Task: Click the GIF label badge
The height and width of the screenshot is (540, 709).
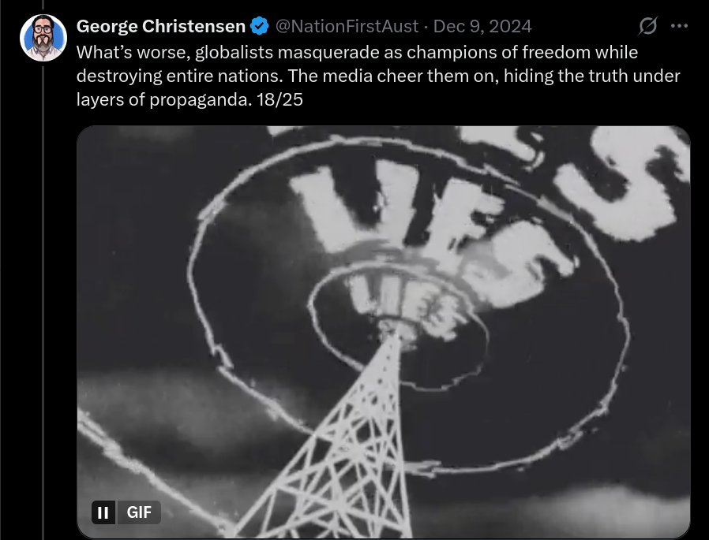Action: [139, 512]
